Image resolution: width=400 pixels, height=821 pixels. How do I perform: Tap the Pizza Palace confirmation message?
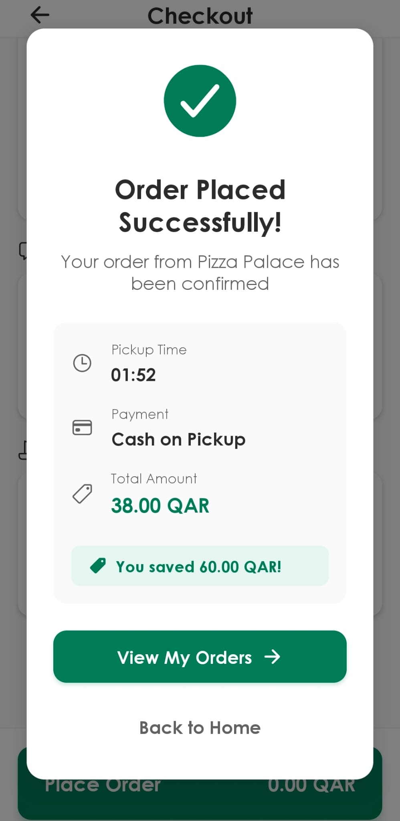(200, 273)
